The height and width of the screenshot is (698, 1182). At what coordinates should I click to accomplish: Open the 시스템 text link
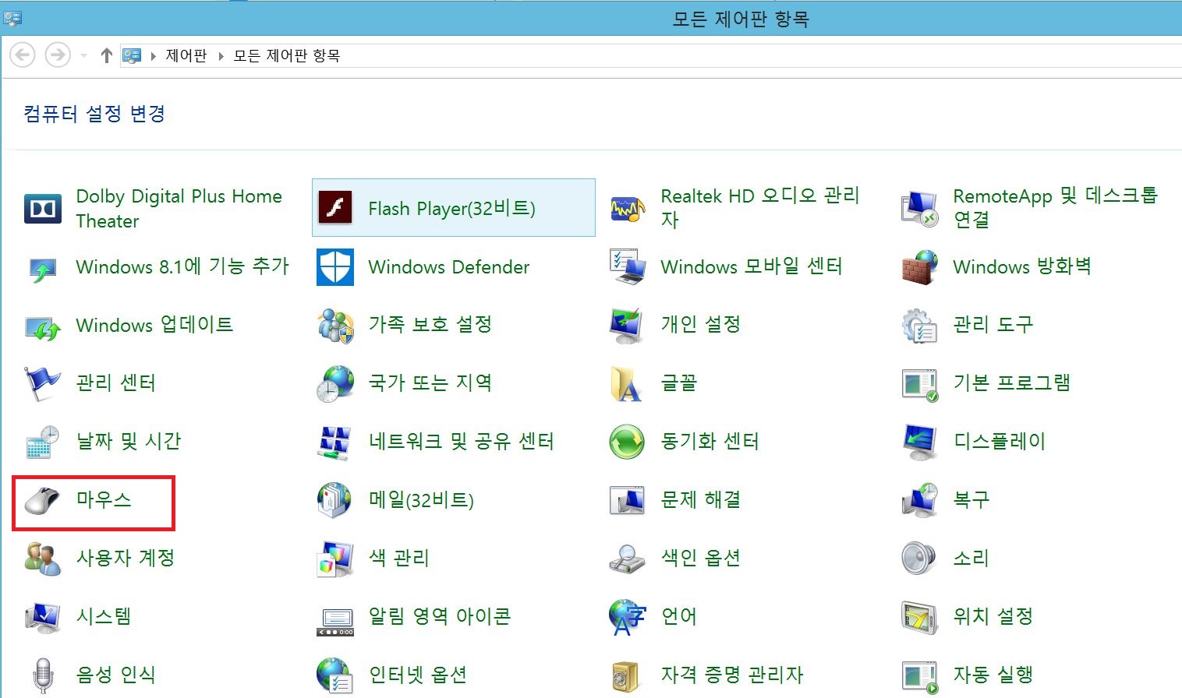(x=104, y=616)
